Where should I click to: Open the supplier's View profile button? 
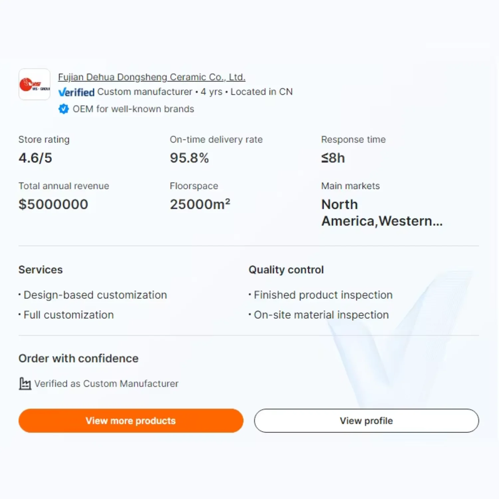pos(366,421)
